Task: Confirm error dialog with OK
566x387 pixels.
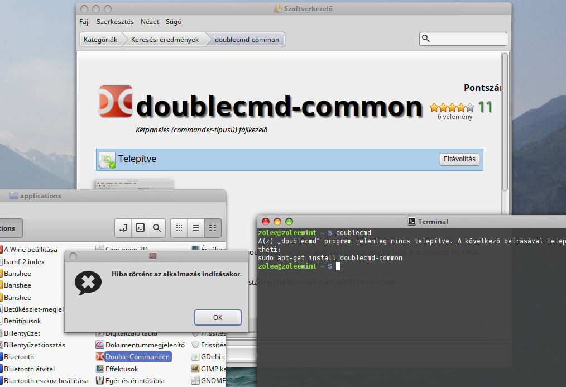Action: click(218, 317)
